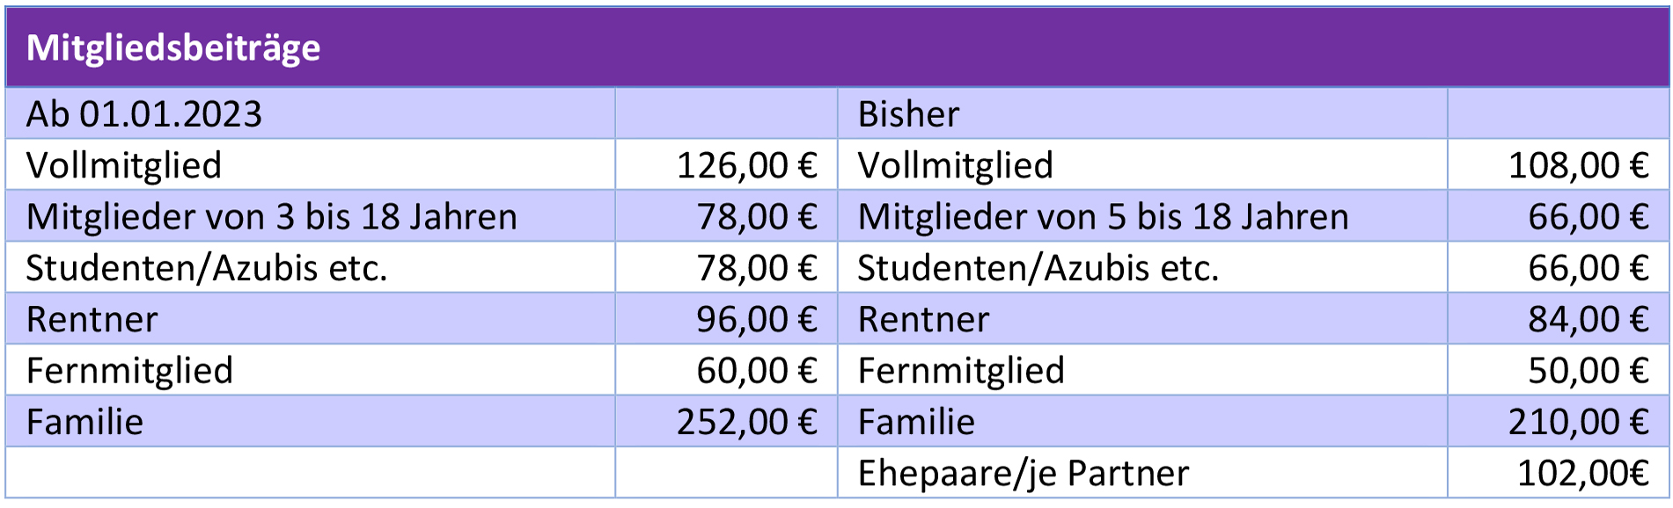Viewport: 1673px width, 508px height.
Task: Select Rentner label in the Bisher column
Action: point(923,319)
